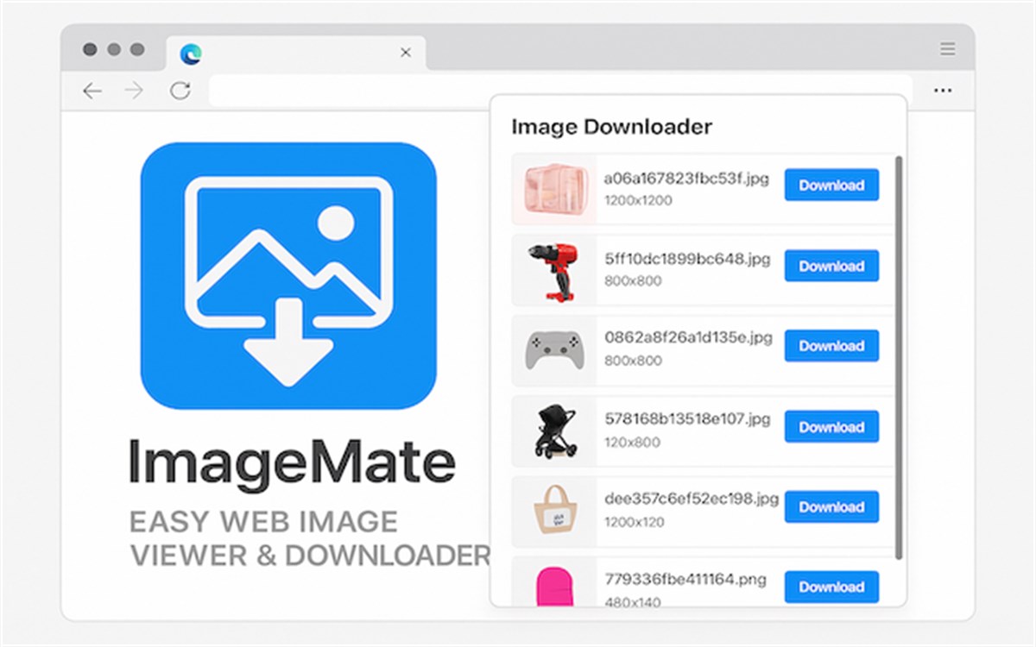Image resolution: width=1036 pixels, height=647 pixels.
Task: Click filename dee357c6ef52ec198.jpg
Action: click(x=691, y=499)
